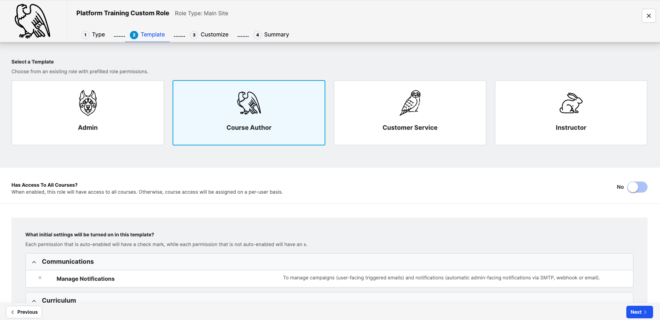Click the Select a Template heading
This screenshot has width=660, height=320.
[33, 62]
